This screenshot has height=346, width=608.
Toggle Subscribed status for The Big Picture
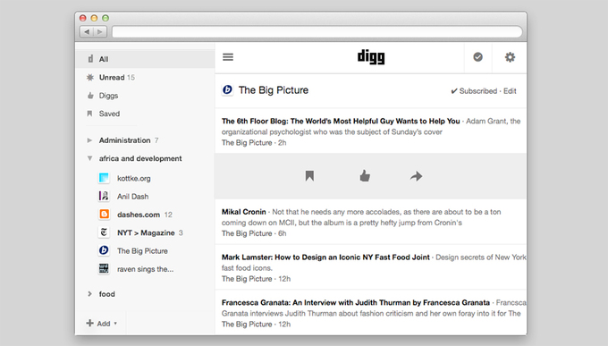pyautogui.click(x=474, y=91)
